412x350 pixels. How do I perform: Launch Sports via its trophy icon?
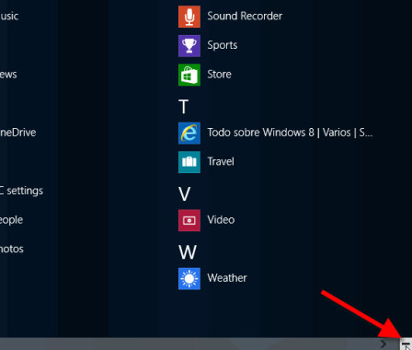[x=189, y=46]
